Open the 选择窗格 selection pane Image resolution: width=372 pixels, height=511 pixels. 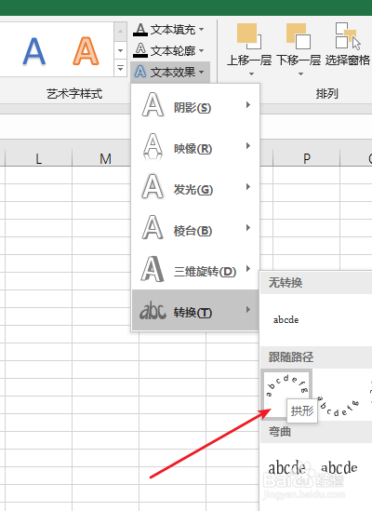[x=348, y=44]
